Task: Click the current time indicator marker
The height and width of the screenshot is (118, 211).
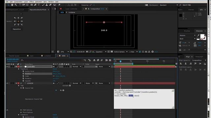Action: pos(120,61)
